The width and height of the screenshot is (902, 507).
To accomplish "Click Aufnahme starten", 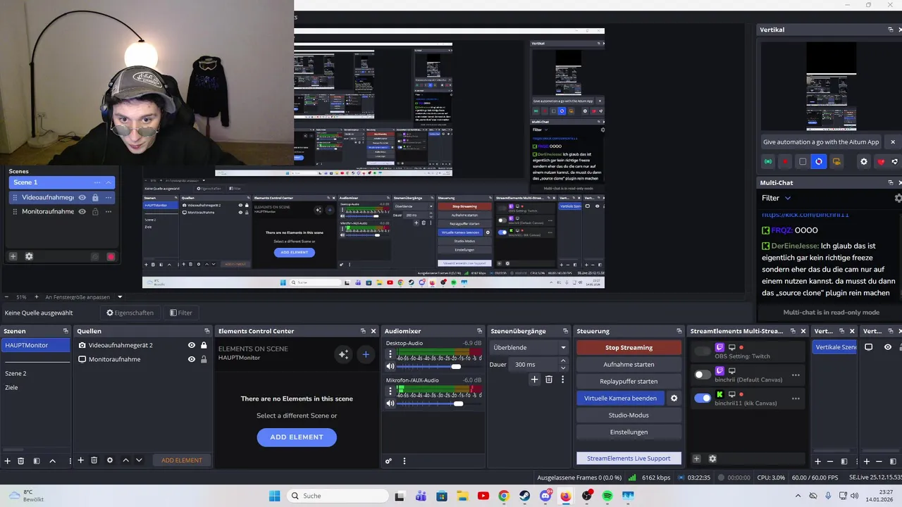I will coord(629,364).
